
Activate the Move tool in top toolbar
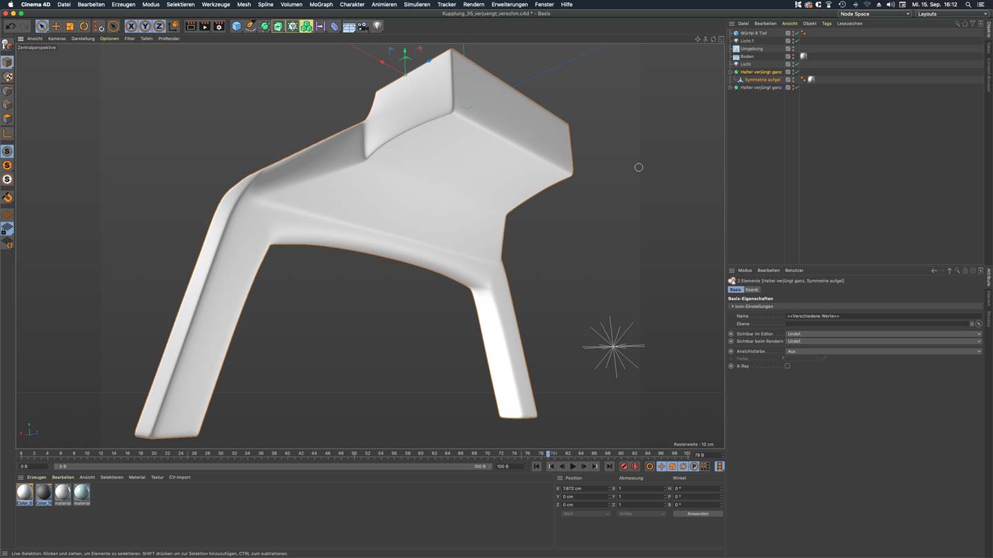[x=57, y=26]
